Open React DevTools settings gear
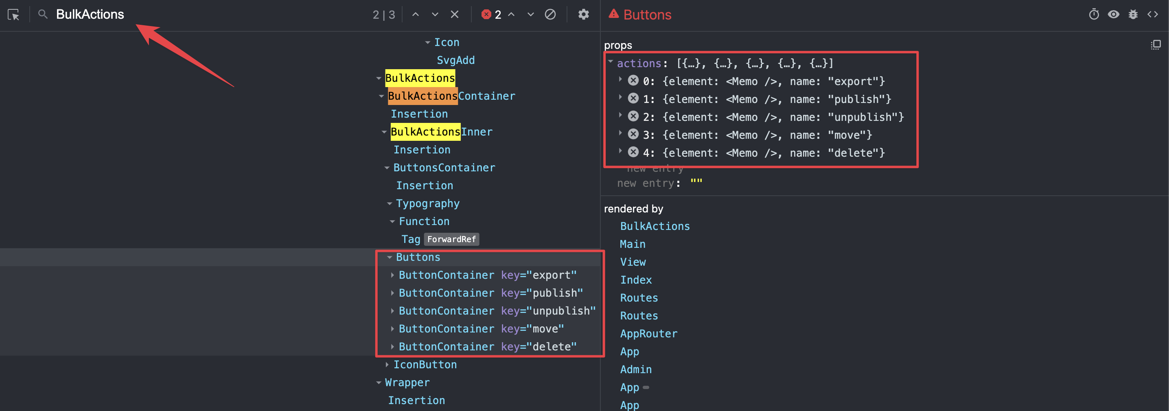This screenshot has height=411, width=1169. click(x=584, y=14)
